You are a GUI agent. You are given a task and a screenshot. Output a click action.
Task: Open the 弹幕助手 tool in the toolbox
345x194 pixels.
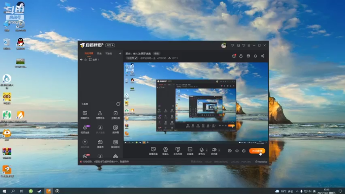(85, 115)
